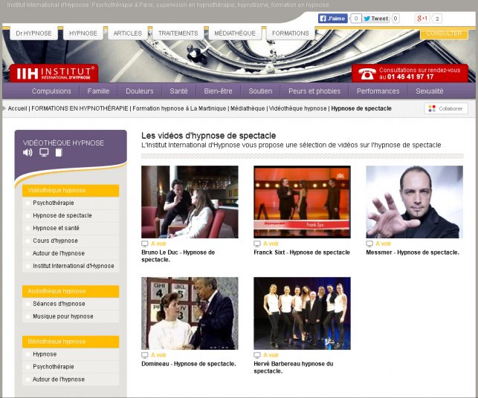The width and height of the screenshot is (478, 398).
Task: Click the Twitter Tweet button
Action: (375, 19)
